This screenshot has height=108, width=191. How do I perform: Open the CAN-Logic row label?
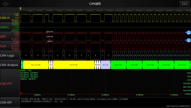click(7, 55)
